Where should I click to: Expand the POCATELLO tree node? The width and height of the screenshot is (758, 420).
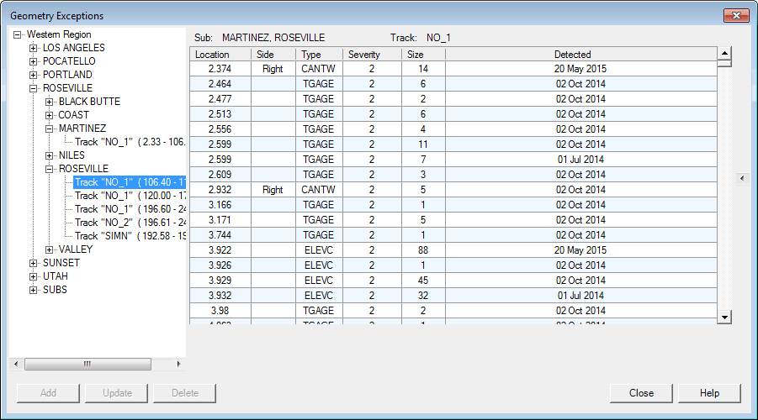[x=34, y=61]
